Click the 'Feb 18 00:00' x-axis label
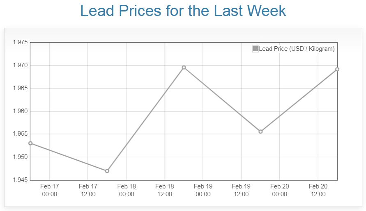This screenshot has height=211, width=366. coord(126,190)
